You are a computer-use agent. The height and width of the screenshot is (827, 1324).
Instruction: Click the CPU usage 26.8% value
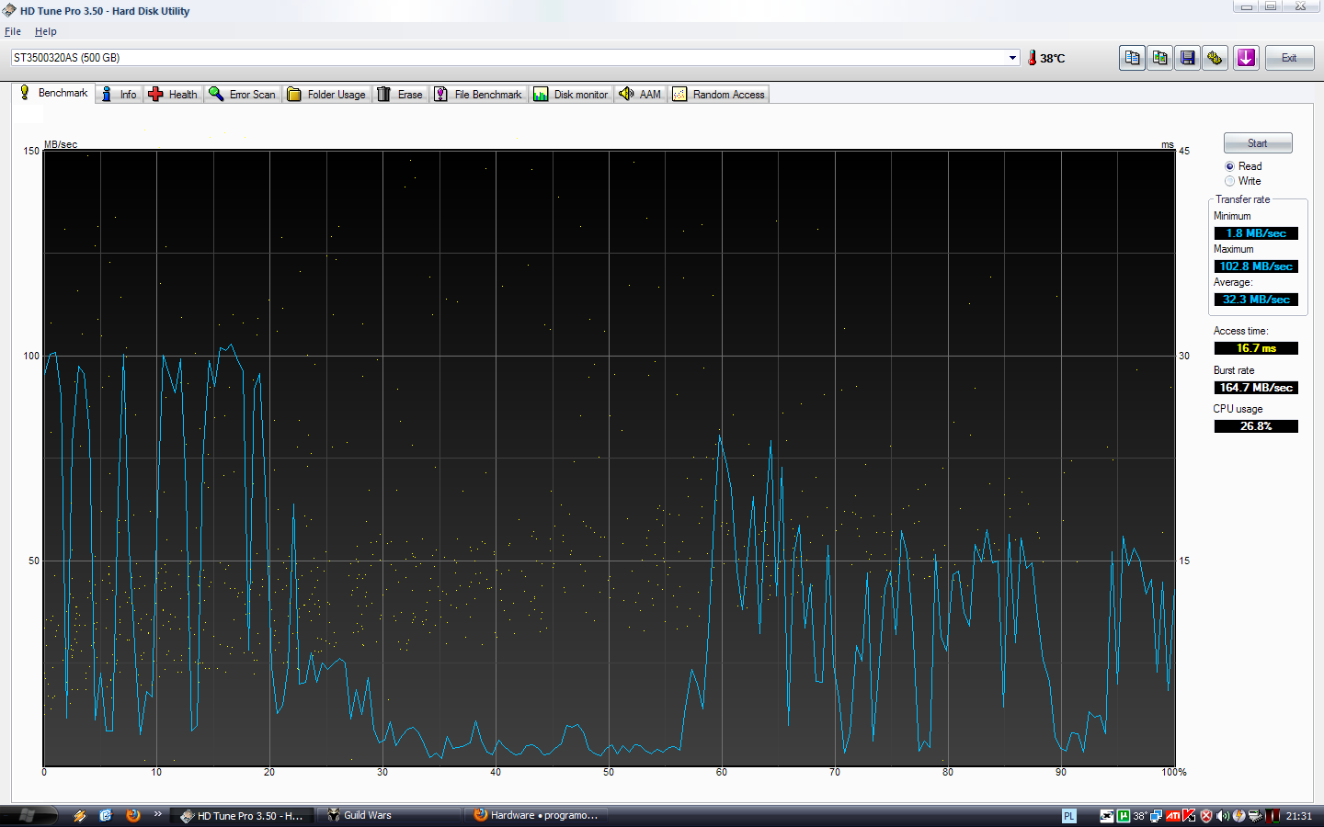[1256, 426]
